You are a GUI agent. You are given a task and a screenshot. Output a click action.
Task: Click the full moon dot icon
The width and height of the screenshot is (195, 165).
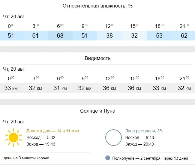(x=108, y=158)
